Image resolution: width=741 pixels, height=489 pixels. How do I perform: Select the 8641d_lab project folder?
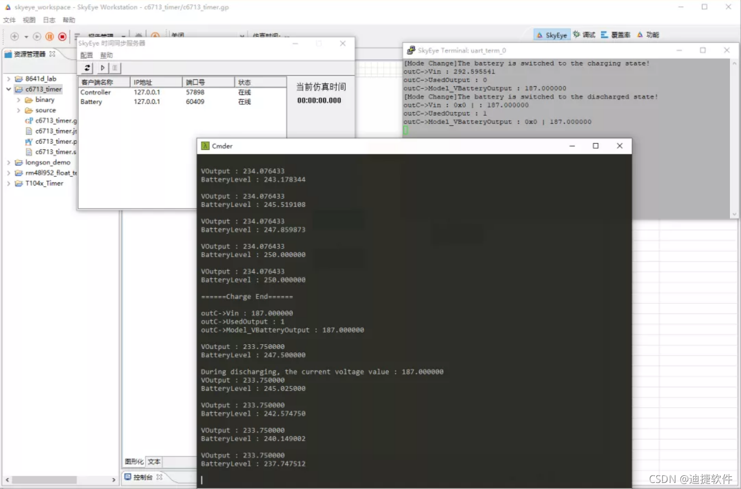click(36, 79)
